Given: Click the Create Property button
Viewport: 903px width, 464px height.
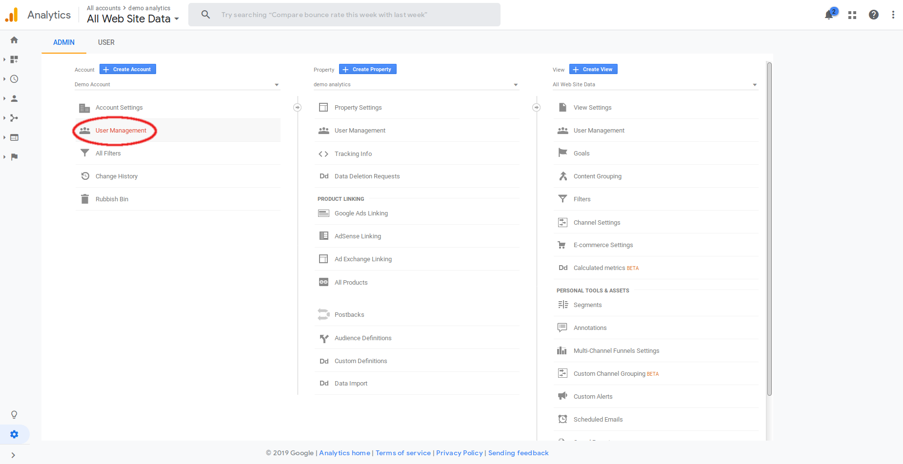Looking at the screenshot, I should pyautogui.click(x=367, y=69).
